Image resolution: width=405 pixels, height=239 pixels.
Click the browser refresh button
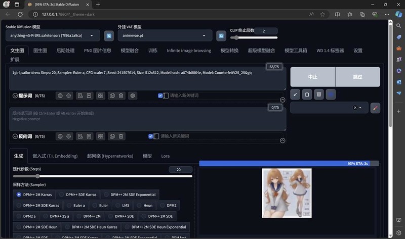(x=20, y=15)
